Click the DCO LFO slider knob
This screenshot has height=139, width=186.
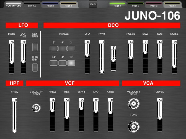coord(87,55)
